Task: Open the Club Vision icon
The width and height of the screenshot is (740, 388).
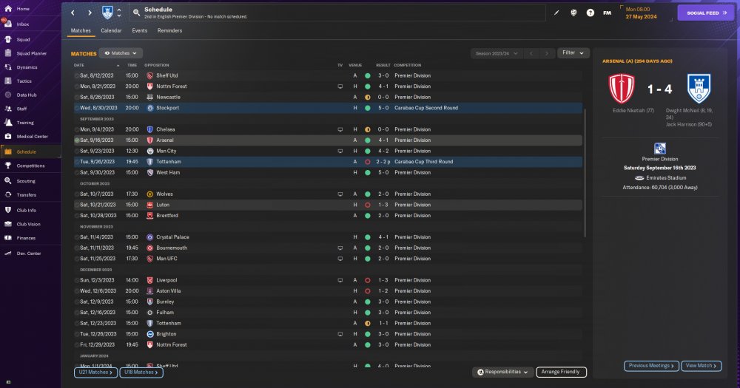Action: 8,224
